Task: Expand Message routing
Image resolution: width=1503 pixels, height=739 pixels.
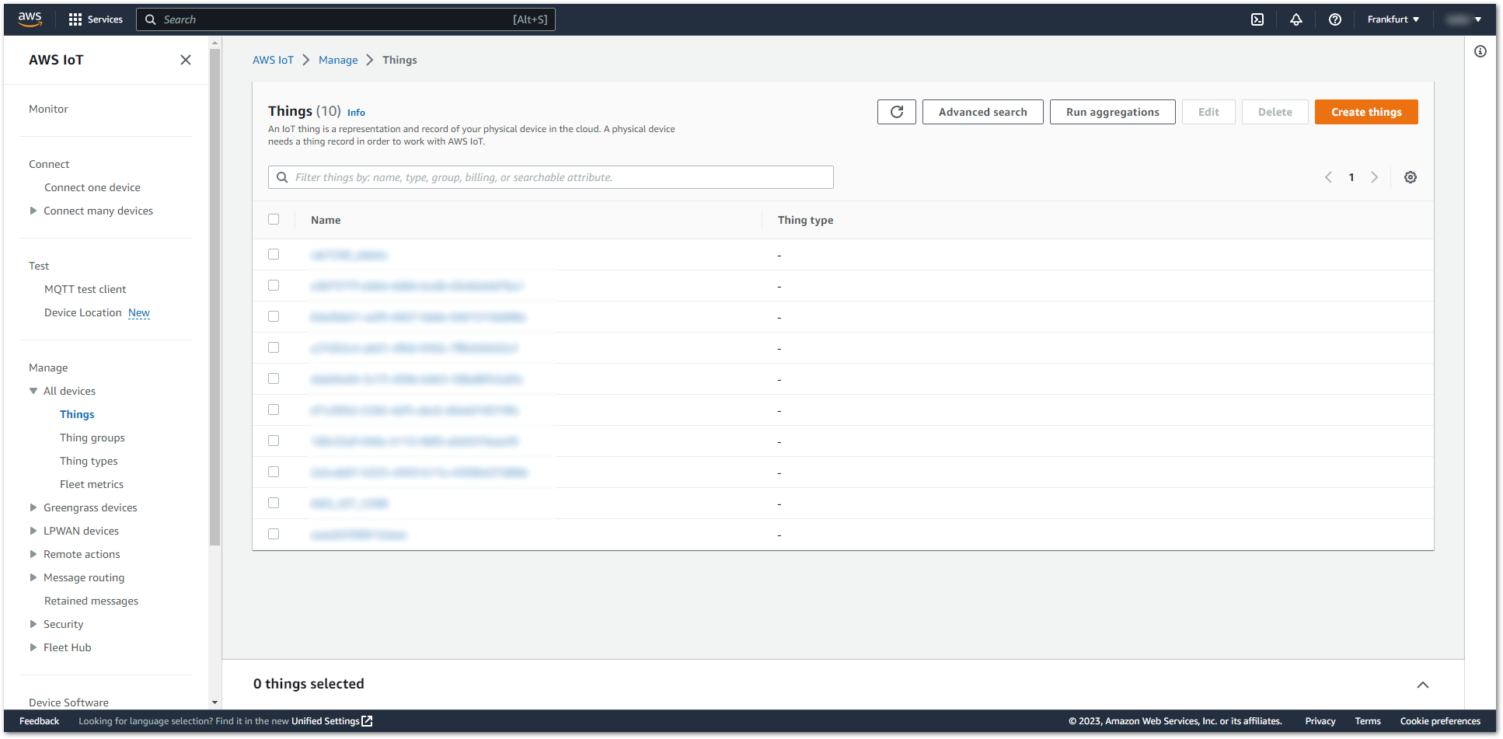Action: 33,577
